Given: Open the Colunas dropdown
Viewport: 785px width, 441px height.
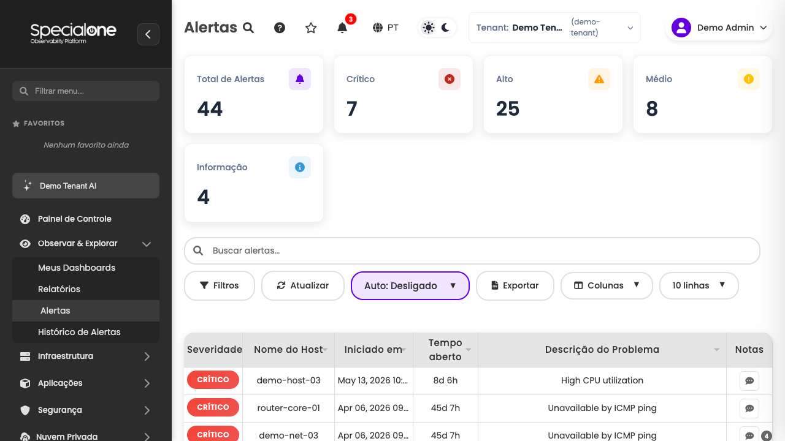Looking at the screenshot, I should 607,285.
